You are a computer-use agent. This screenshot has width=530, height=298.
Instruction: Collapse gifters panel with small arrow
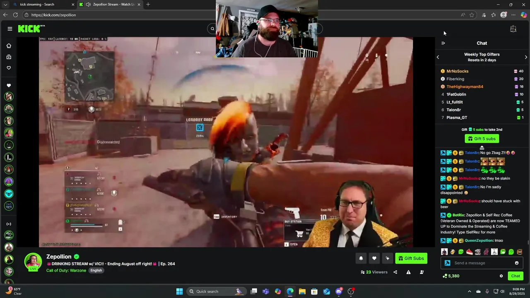pyautogui.click(x=482, y=148)
